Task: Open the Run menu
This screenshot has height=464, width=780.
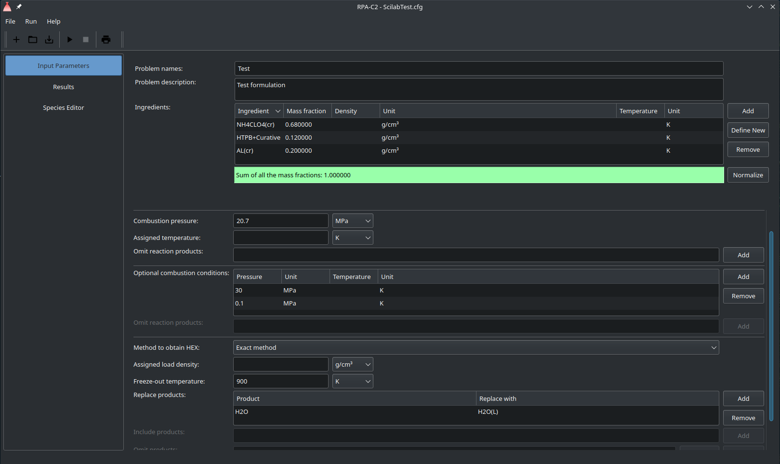Action: tap(31, 21)
